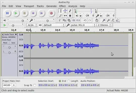This screenshot has height=93, width=136.
Task: Select the Time Shift tool
Action: (65, 16)
